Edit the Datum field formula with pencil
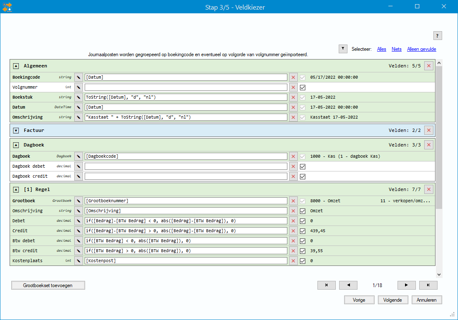This screenshot has height=320, width=458. [78, 107]
